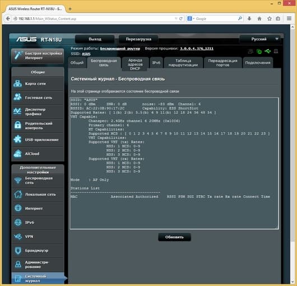Reload the page with refresh icon
This screenshot has height=286, width=297.
(x=181, y=19)
